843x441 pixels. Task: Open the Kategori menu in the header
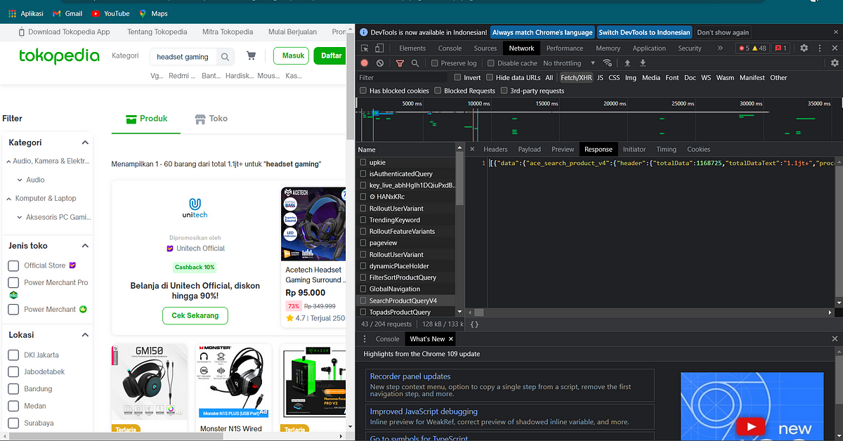point(125,55)
